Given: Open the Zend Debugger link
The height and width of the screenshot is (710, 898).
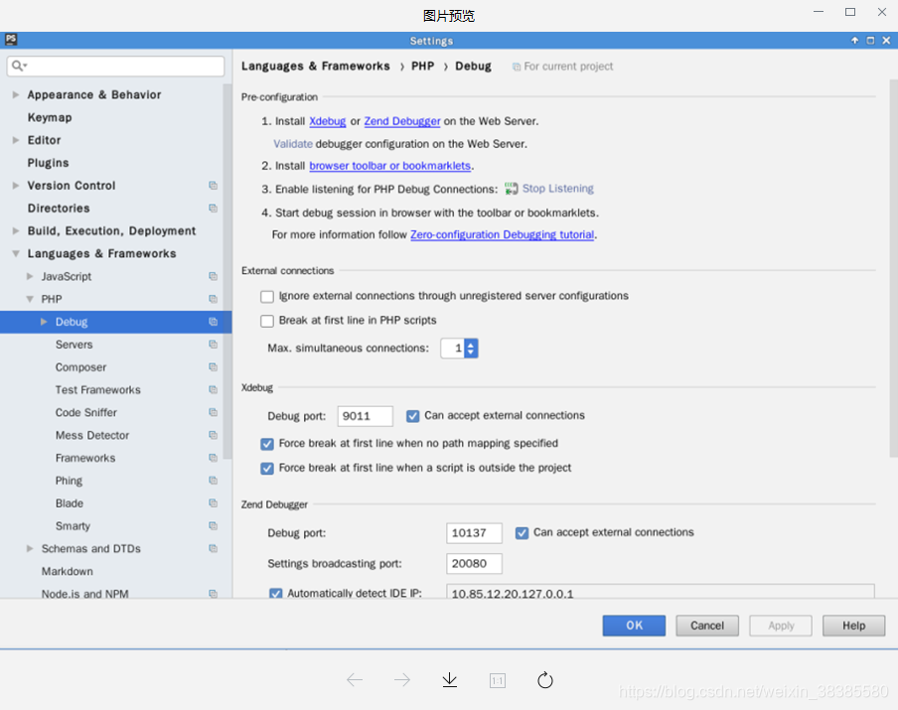Looking at the screenshot, I should (x=402, y=121).
